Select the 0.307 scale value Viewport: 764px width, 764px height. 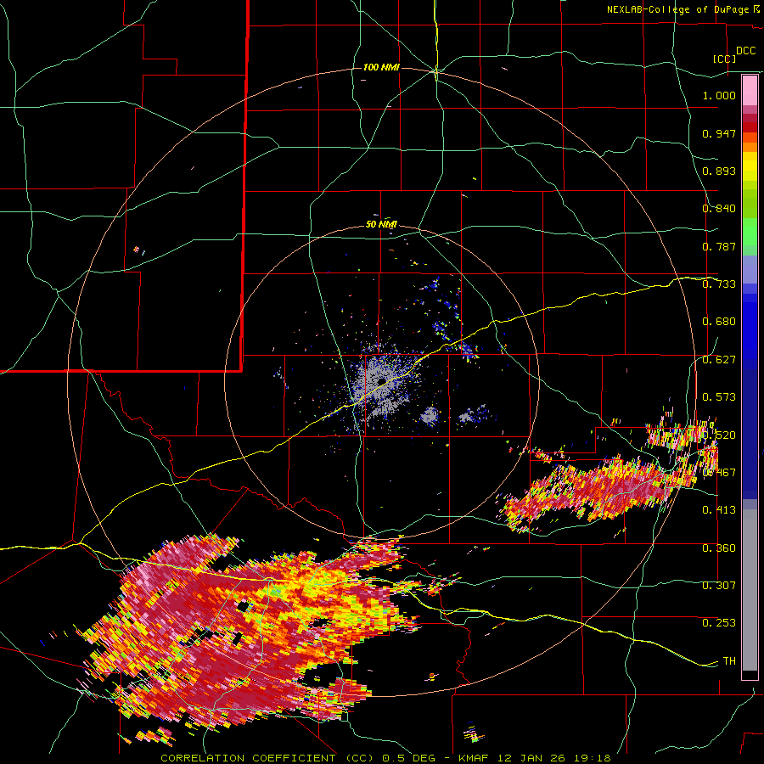(719, 586)
